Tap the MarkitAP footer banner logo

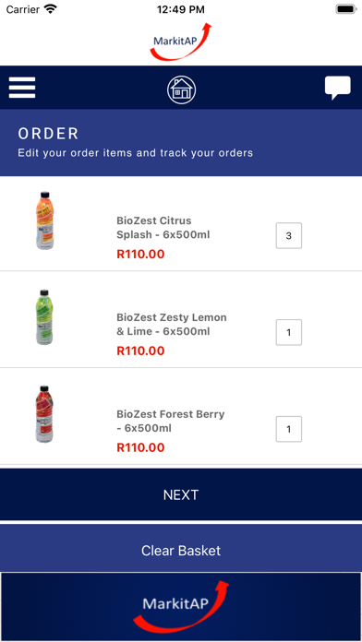click(x=181, y=606)
